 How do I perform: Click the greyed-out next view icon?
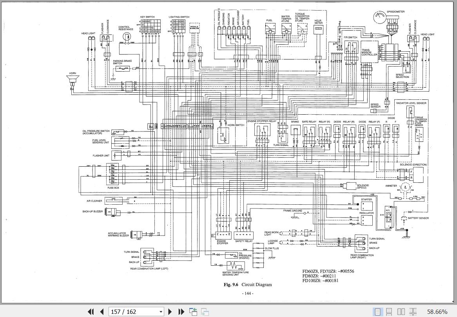click(x=205, y=312)
